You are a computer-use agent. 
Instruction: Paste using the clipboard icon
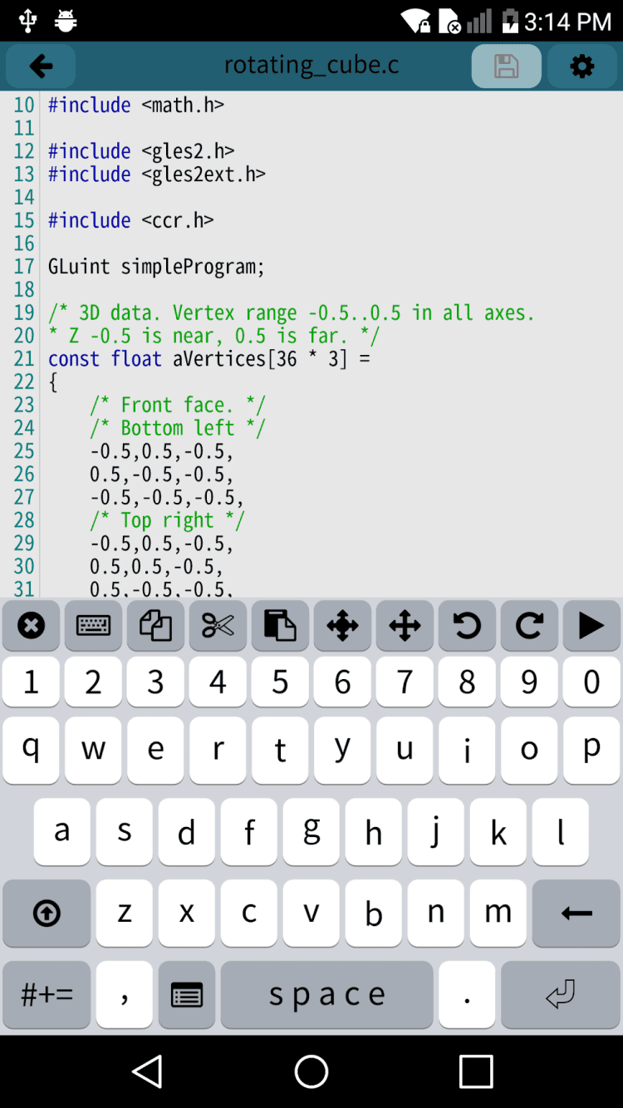(281, 626)
